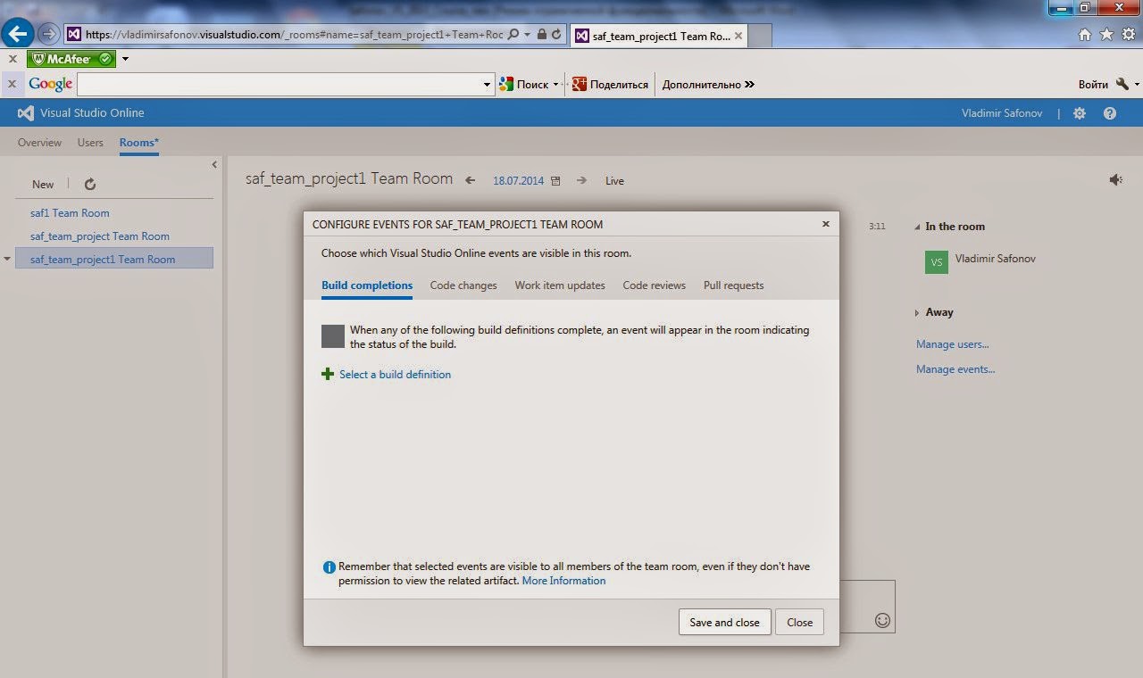Open the Поиск dropdown arrow

point(555,85)
